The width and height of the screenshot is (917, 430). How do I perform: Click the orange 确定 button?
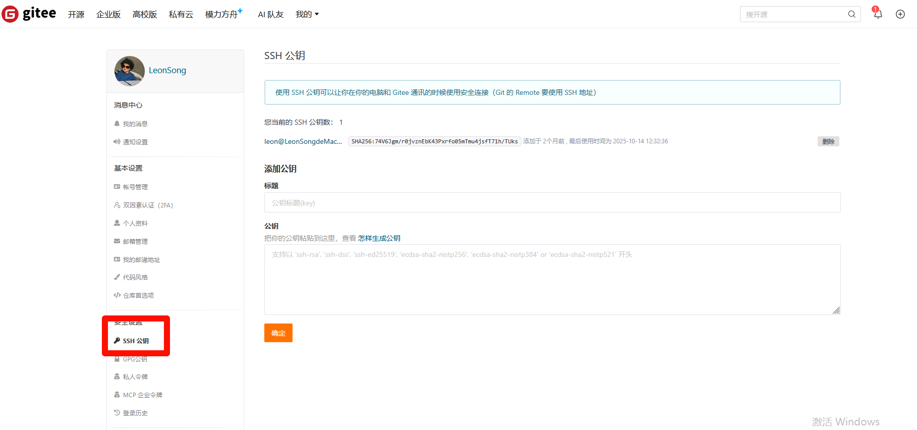[x=278, y=333]
